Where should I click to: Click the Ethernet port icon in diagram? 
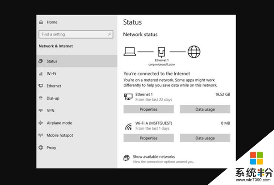(162, 52)
